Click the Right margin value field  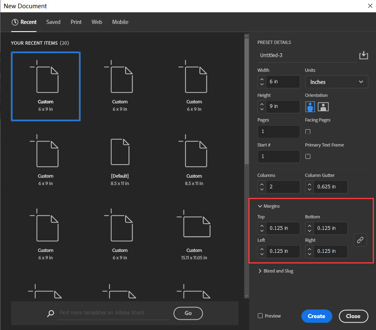pos(331,251)
